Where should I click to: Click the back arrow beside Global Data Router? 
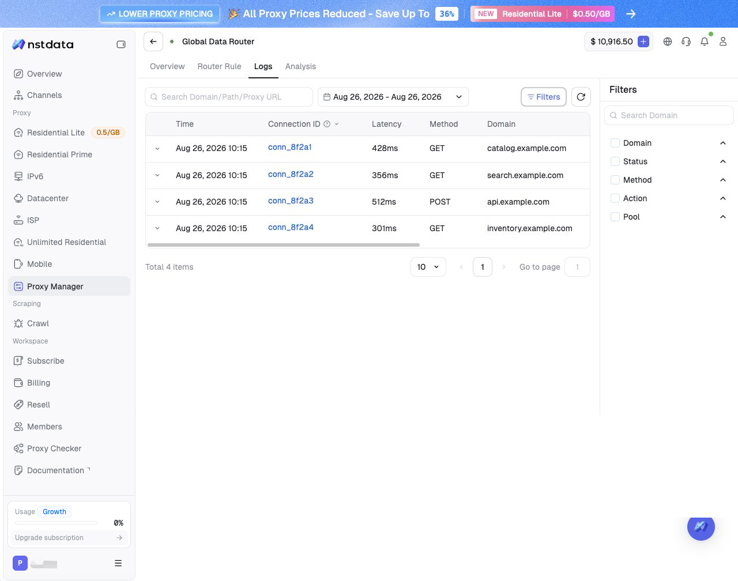pos(153,41)
